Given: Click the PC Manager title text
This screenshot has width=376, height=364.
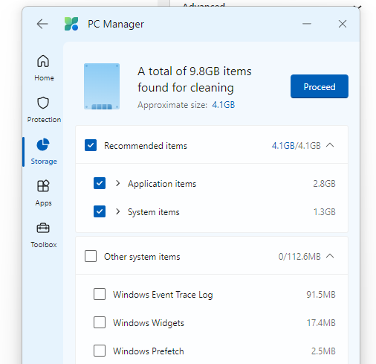Looking at the screenshot, I should point(116,24).
